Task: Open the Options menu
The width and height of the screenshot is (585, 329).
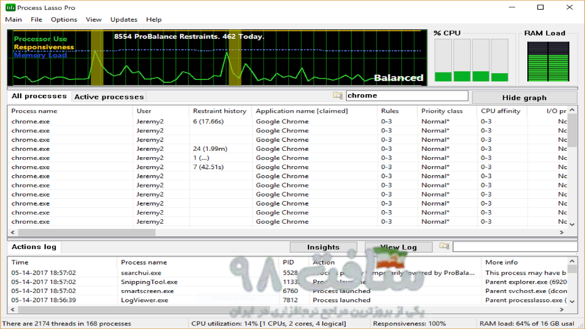Action: 64,19
